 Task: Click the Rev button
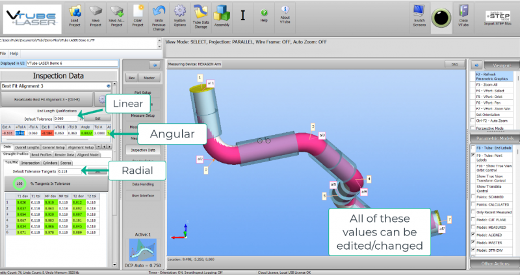coord(132,78)
